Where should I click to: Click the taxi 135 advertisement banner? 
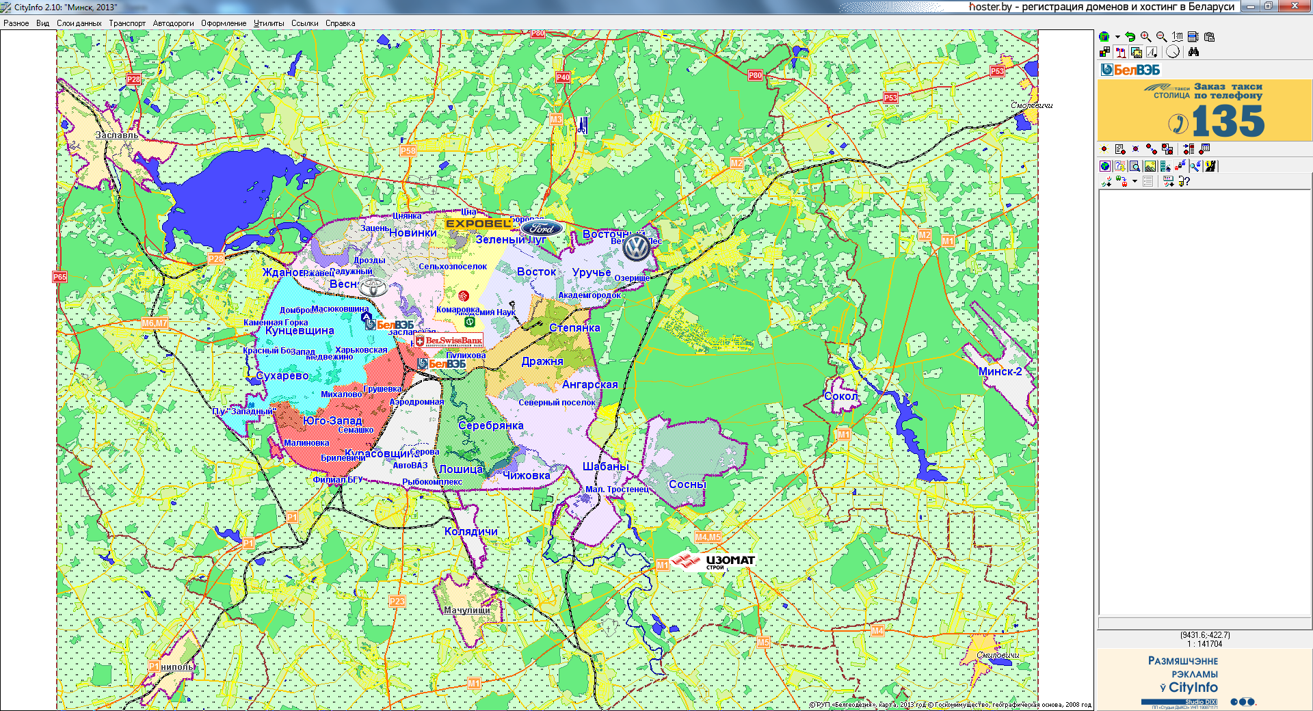(1204, 110)
